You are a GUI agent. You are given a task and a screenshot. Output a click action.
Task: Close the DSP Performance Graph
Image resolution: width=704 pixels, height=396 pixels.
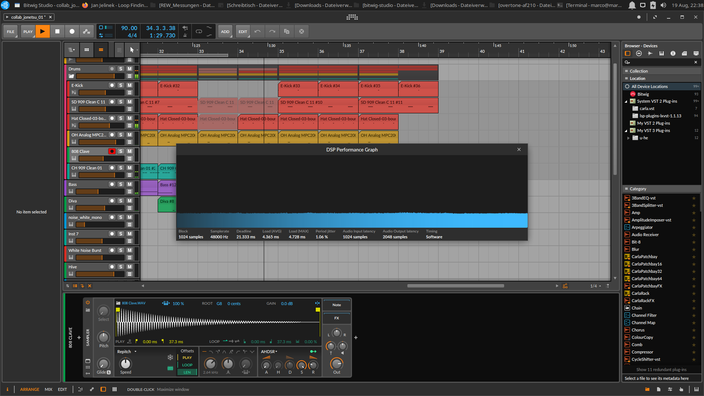[x=519, y=150]
